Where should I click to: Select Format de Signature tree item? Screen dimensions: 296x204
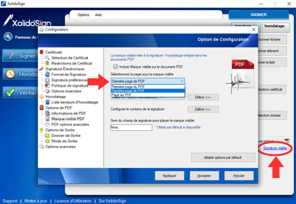click(x=69, y=74)
